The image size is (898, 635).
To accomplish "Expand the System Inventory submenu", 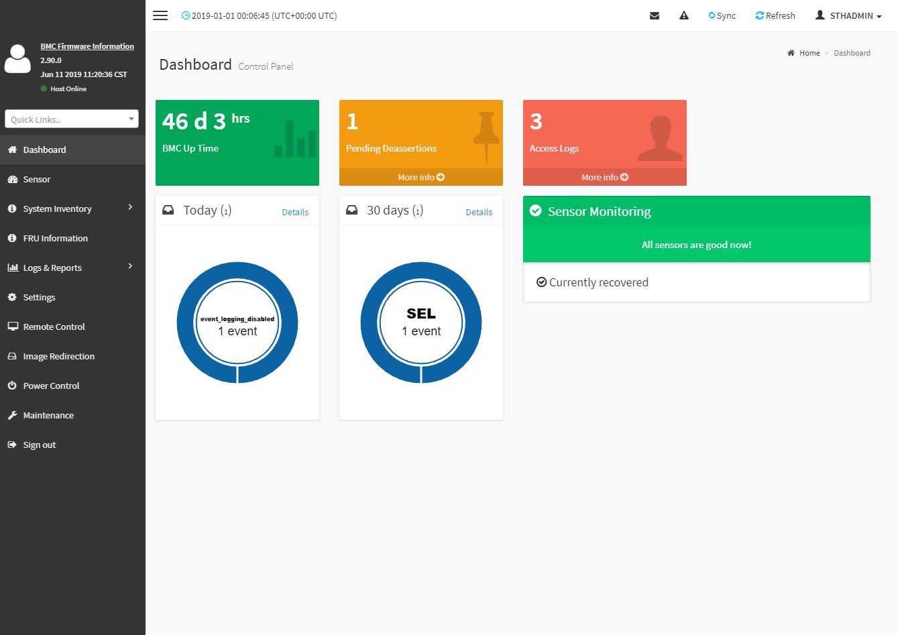I will (72, 209).
